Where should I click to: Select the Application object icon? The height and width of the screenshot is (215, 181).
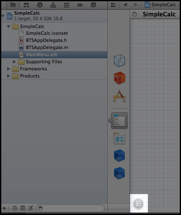click(x=119, y=96)
